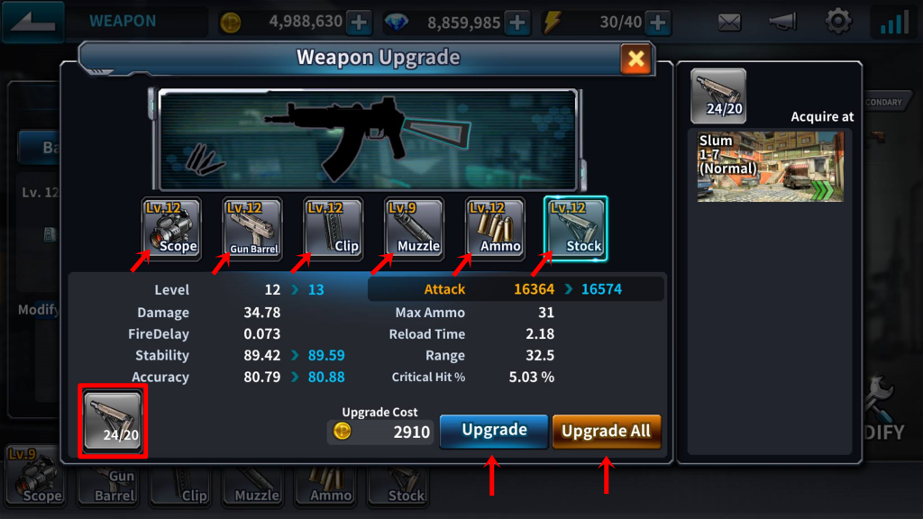This screenshot has width=923, height=519.
Task: Add more diamonds with plus button
Action: coord(517,23)
